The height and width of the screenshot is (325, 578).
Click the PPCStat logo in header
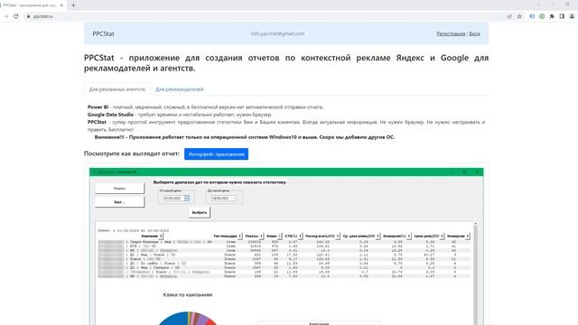pyautogui.click(x=103, y=33)
